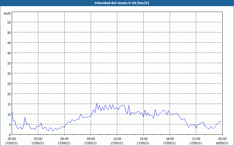Click the '40' y-axis label
This screenshot has width=234, height=146.
pyautogui.click(x=9, y=53)
